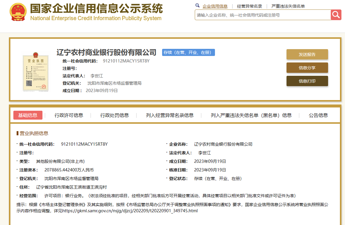This screenshot has height=225, width=345.
Task: Select the 基础信息 tab
Action: click(28, 115)
